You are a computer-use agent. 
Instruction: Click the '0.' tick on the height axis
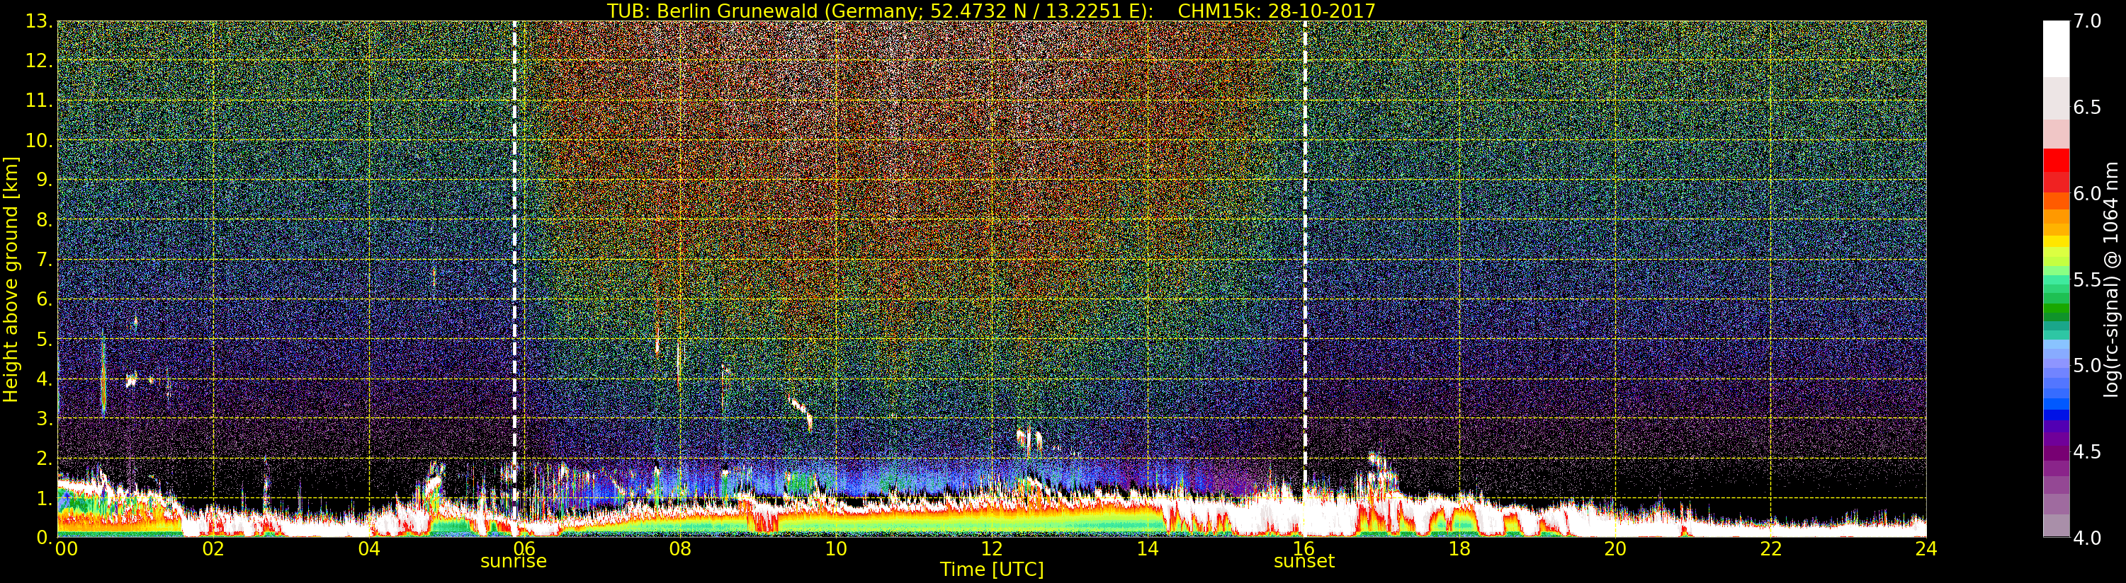click(44, 537)
